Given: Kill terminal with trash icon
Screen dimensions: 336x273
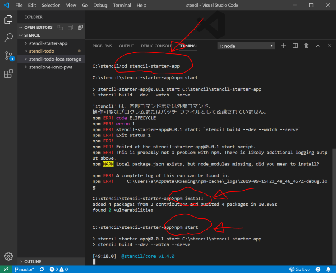Looking at the screenshot, I should pos(306,46).
